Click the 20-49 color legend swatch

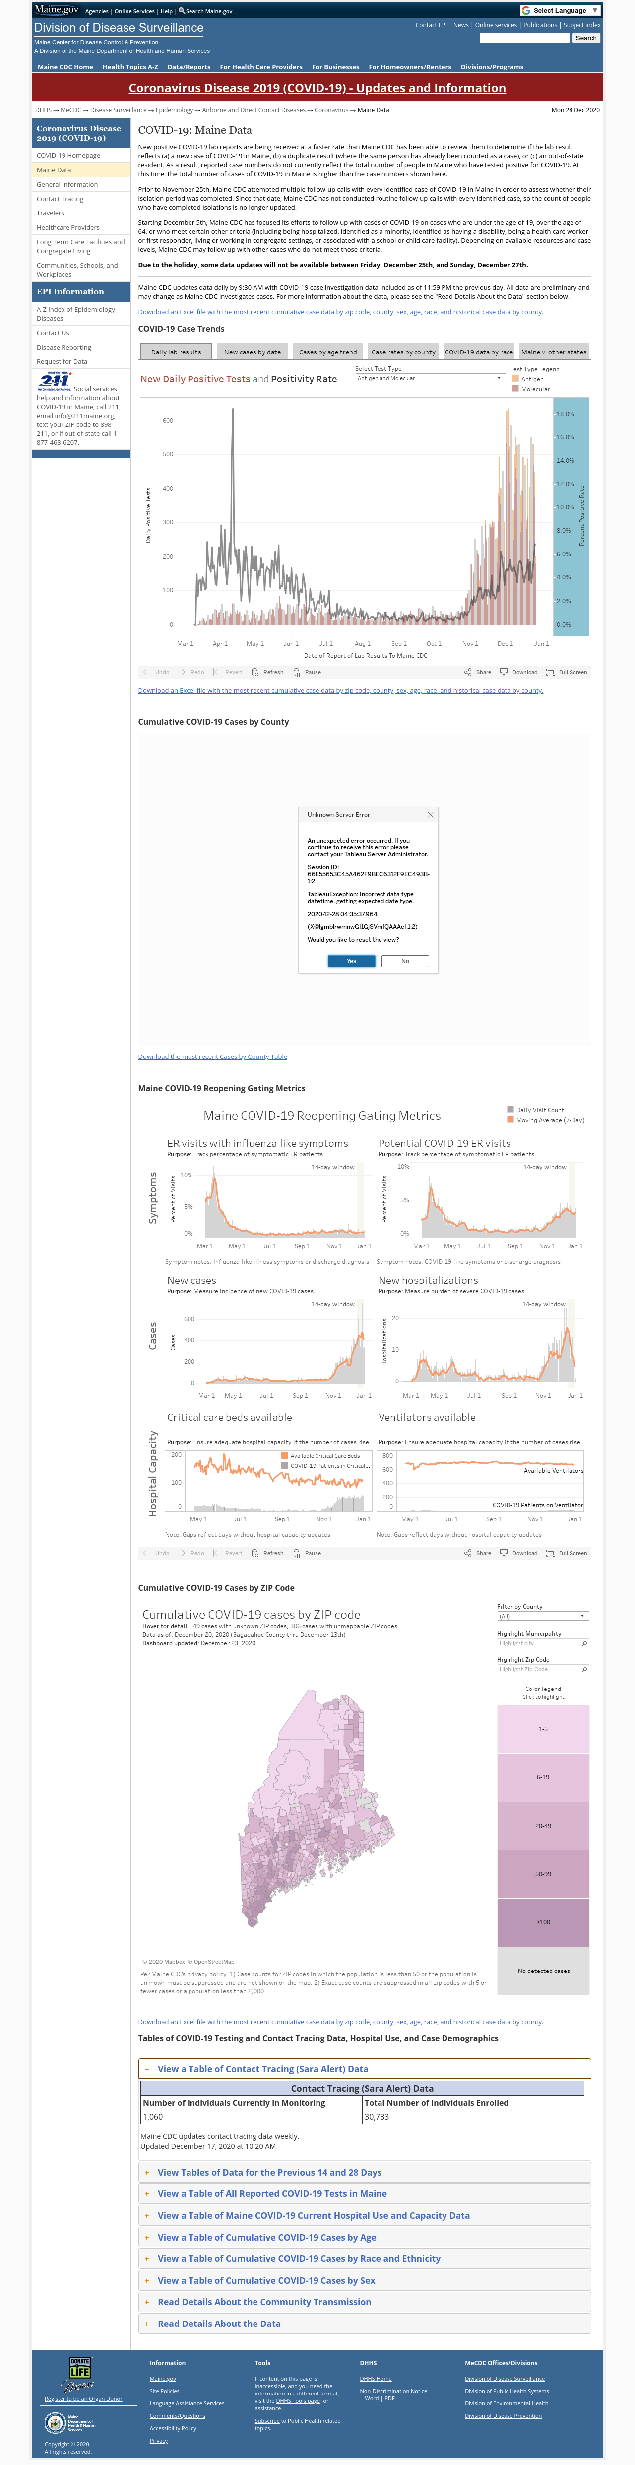[x=543, y=1826]
